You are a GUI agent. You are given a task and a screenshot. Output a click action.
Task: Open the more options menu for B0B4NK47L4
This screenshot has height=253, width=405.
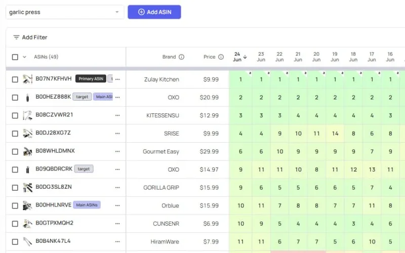point(117,242)
